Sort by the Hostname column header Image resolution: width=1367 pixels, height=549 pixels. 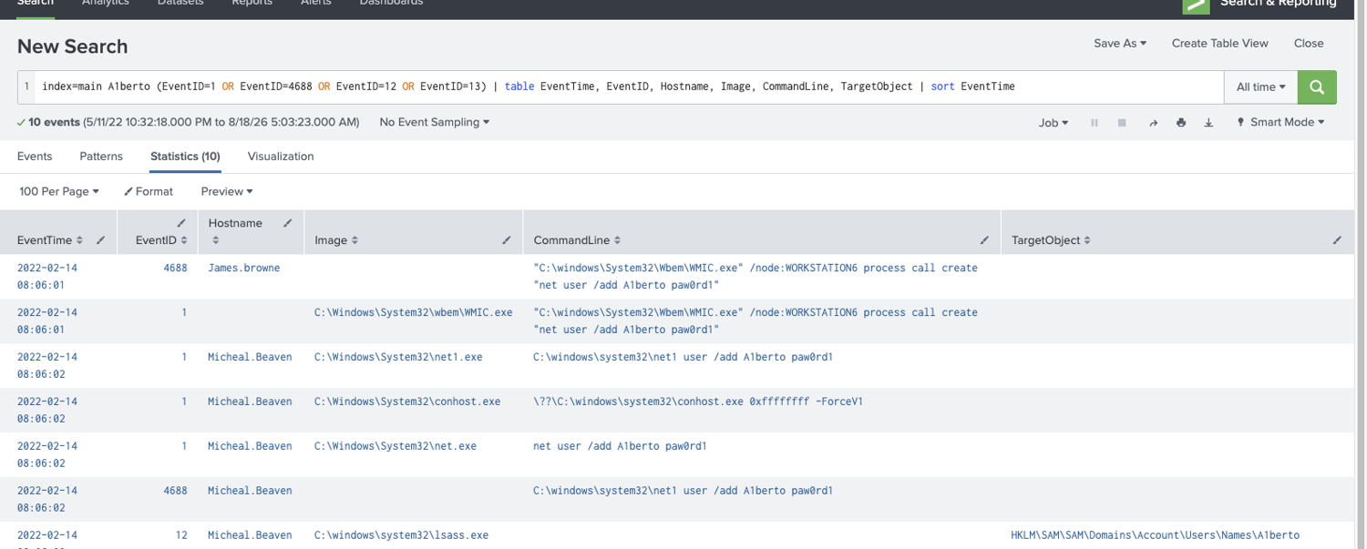tap(235, 223)
